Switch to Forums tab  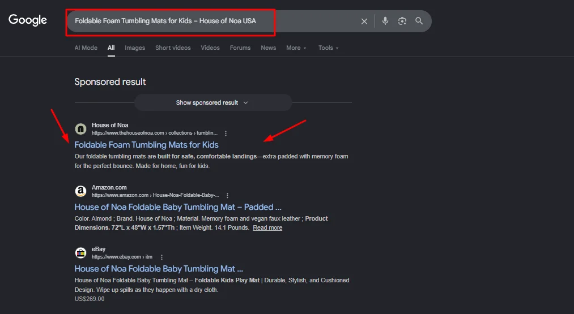pyautogui.click(x=240, y=48)
